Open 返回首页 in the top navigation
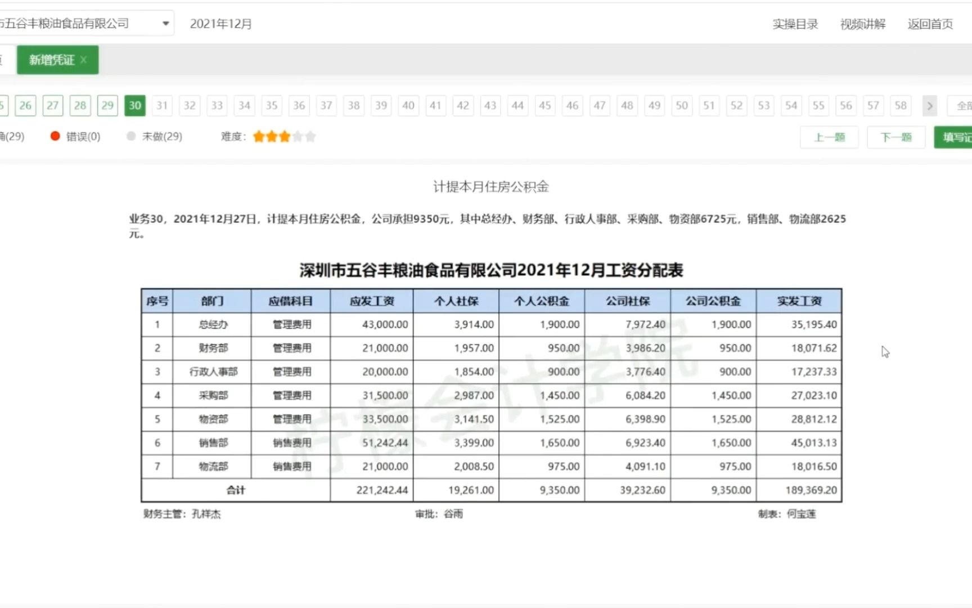 (930, 24)
